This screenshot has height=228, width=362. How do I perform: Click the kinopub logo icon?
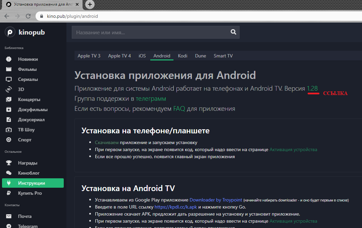[x=10, y=32]
